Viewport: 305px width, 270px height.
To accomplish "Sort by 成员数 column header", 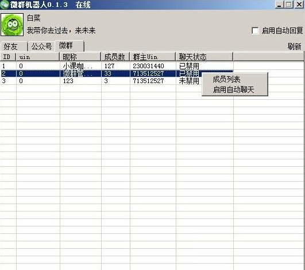I will point(115,57).
